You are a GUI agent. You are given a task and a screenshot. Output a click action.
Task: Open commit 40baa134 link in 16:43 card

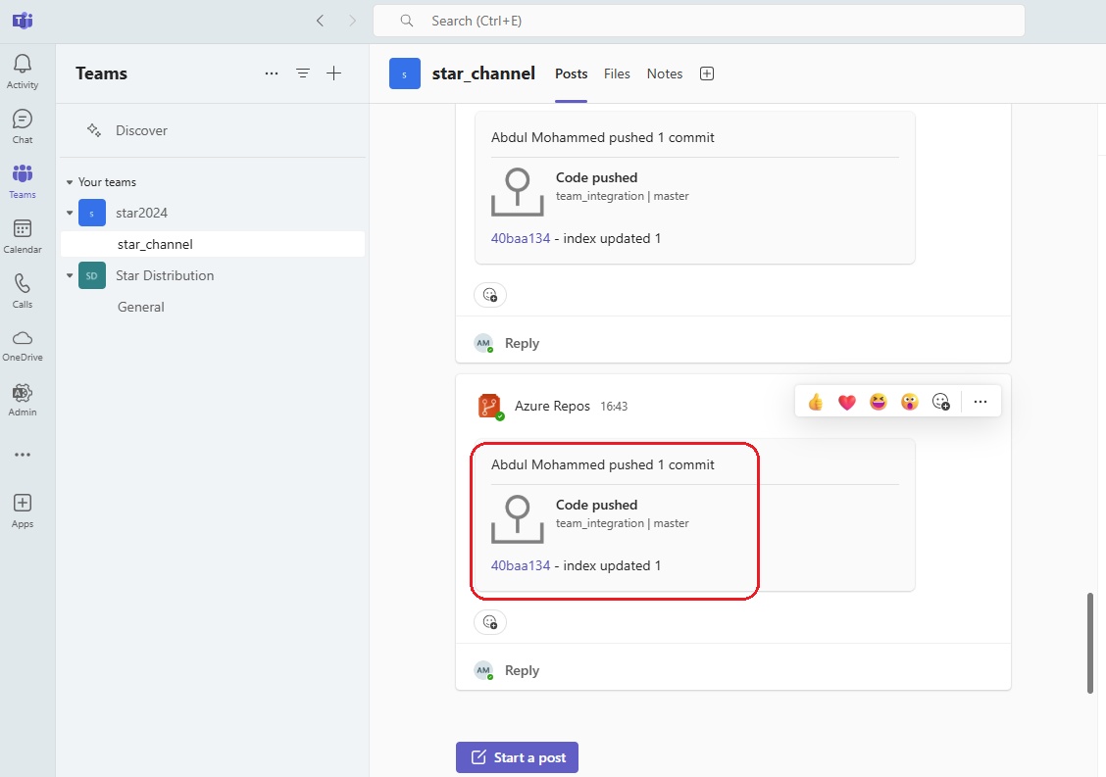point(521,565)
